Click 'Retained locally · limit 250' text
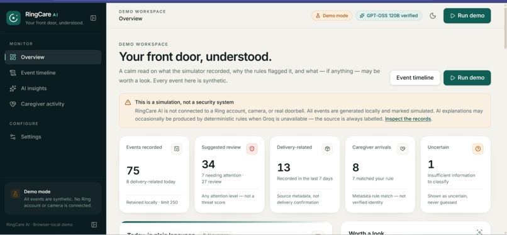This screenshot has height=235, width=507. 152,202
